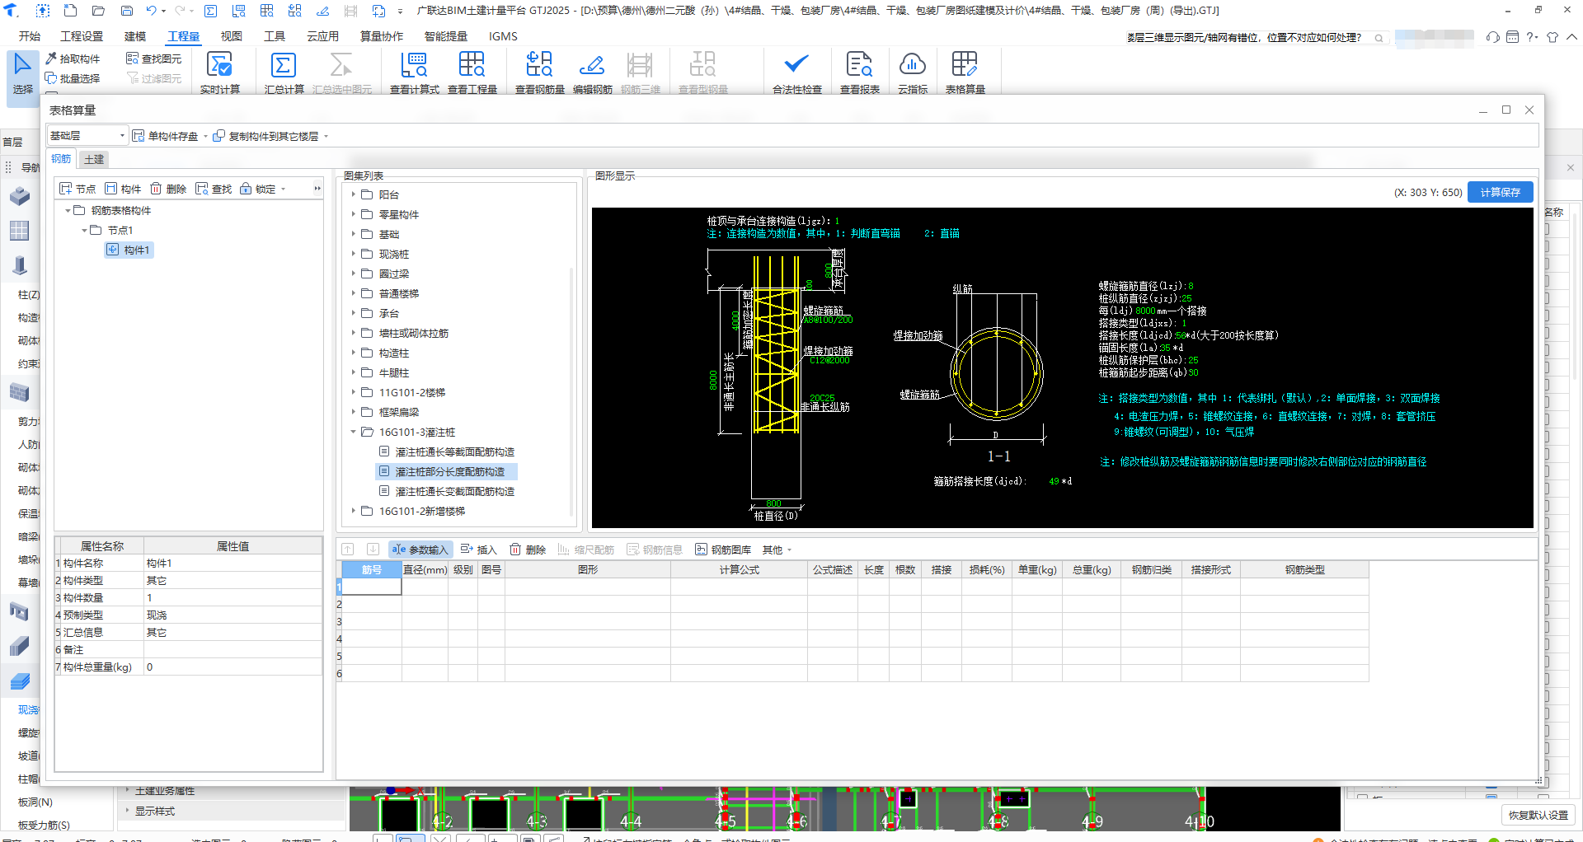Open 查看钢筋量 tool
1583x842 pixels.
tap(539, 73)
